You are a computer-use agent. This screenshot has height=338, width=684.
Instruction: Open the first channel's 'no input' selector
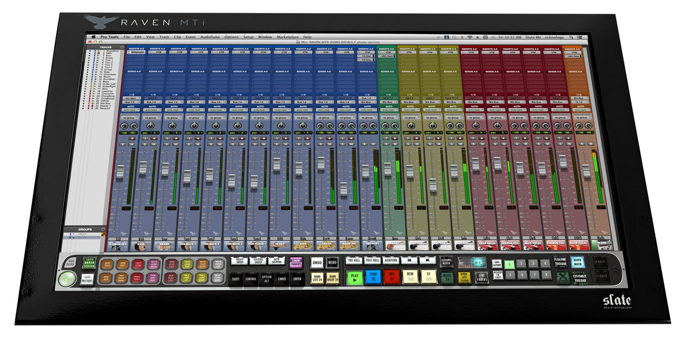click(x=132, y=98)
